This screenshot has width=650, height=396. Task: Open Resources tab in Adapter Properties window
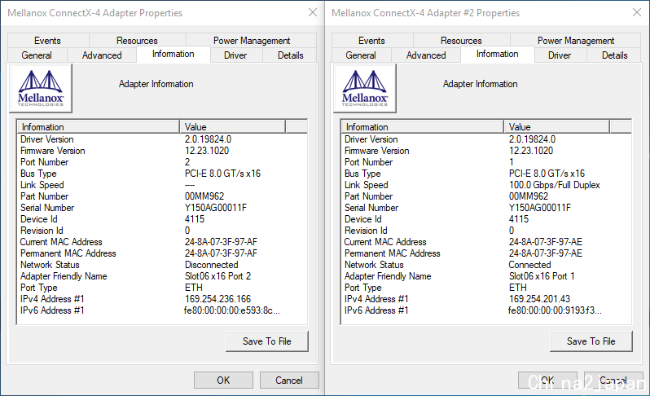coord(137,40)
